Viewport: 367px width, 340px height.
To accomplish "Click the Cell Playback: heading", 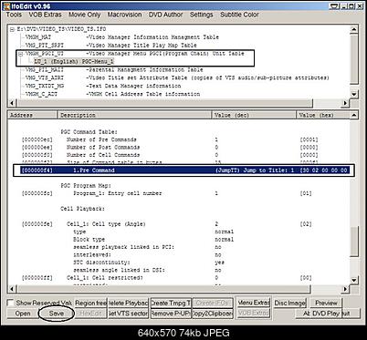I will [x=83, y=209].
